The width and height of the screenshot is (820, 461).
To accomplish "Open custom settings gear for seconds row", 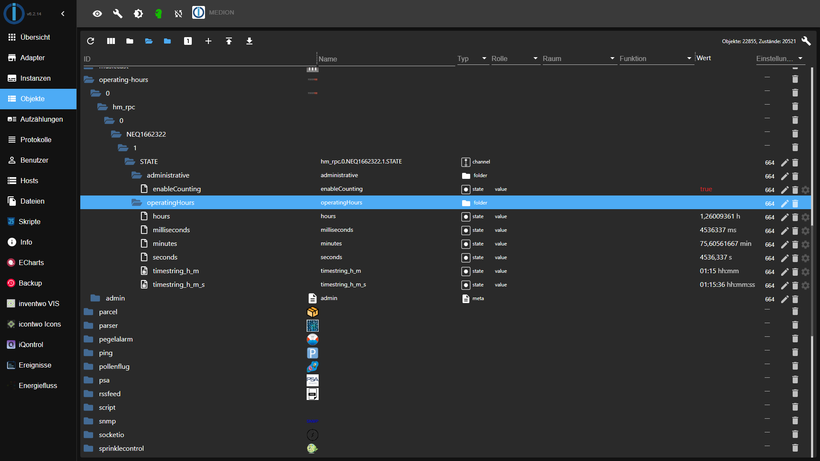I will (805, 258).
